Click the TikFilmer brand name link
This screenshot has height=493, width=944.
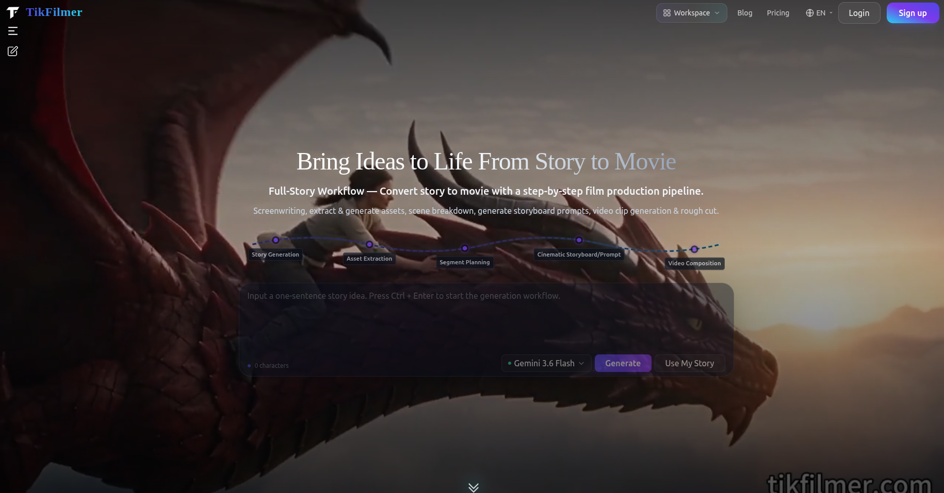54,12
